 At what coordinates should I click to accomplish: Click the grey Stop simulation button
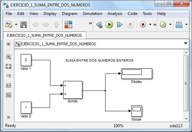pyautogui.click(x=130, y=24)
